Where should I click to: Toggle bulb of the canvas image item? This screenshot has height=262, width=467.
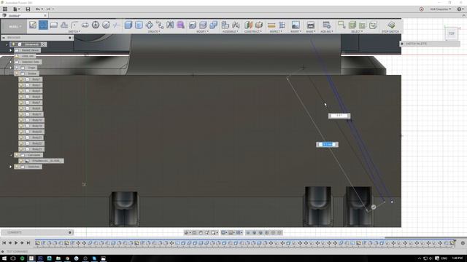click(21, 161)
